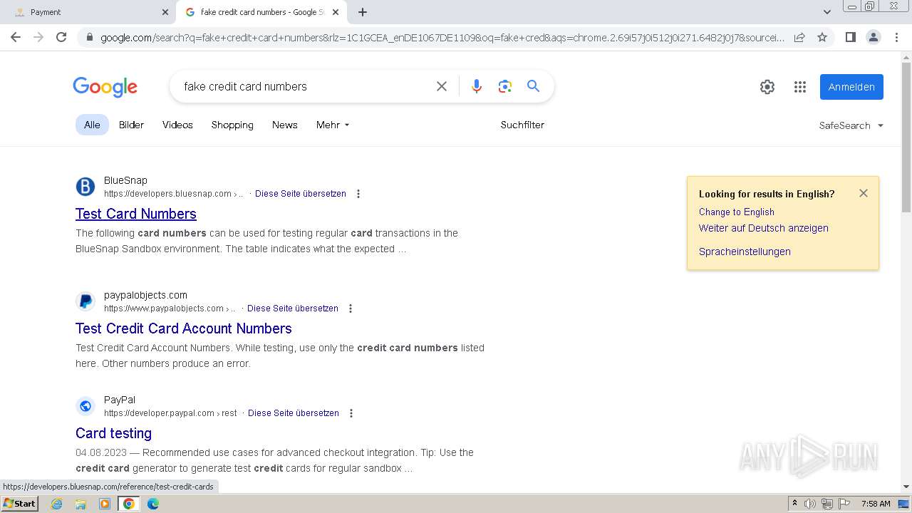The image size is (912, 513).
Task: Share this page via the share icon
Action: pos(799,37)
